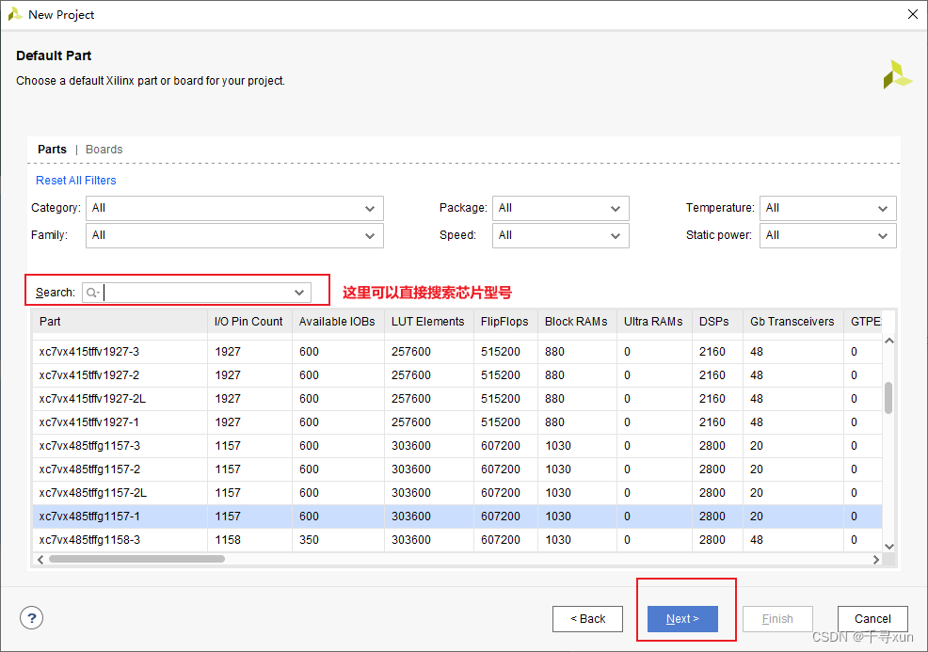Sort by Ultra RAMs column header

coord(653,321)
